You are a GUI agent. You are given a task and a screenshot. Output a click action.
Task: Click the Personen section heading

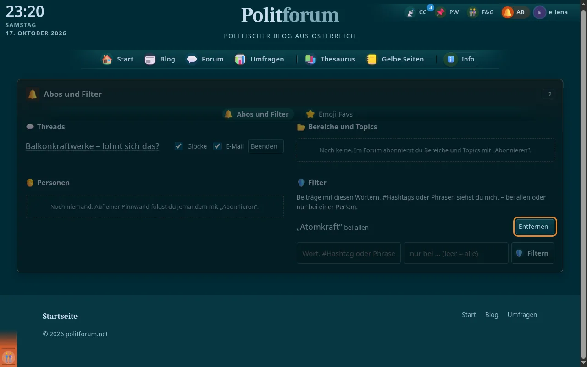53,183
